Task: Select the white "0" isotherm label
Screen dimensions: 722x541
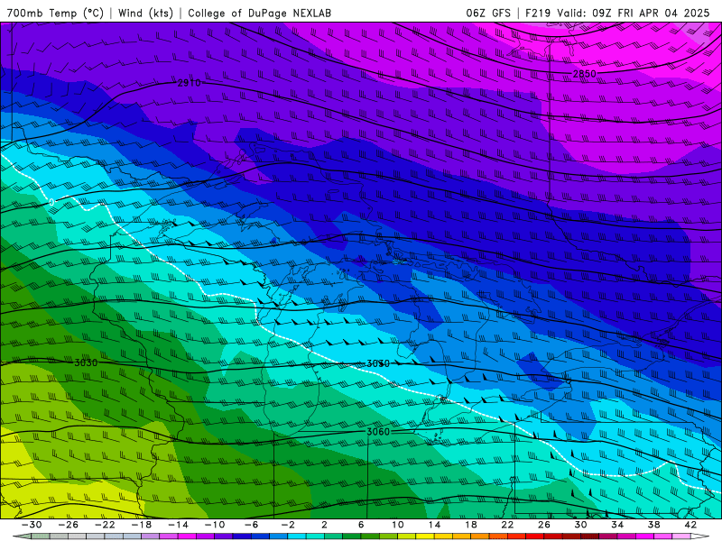Action: (51, 202)
